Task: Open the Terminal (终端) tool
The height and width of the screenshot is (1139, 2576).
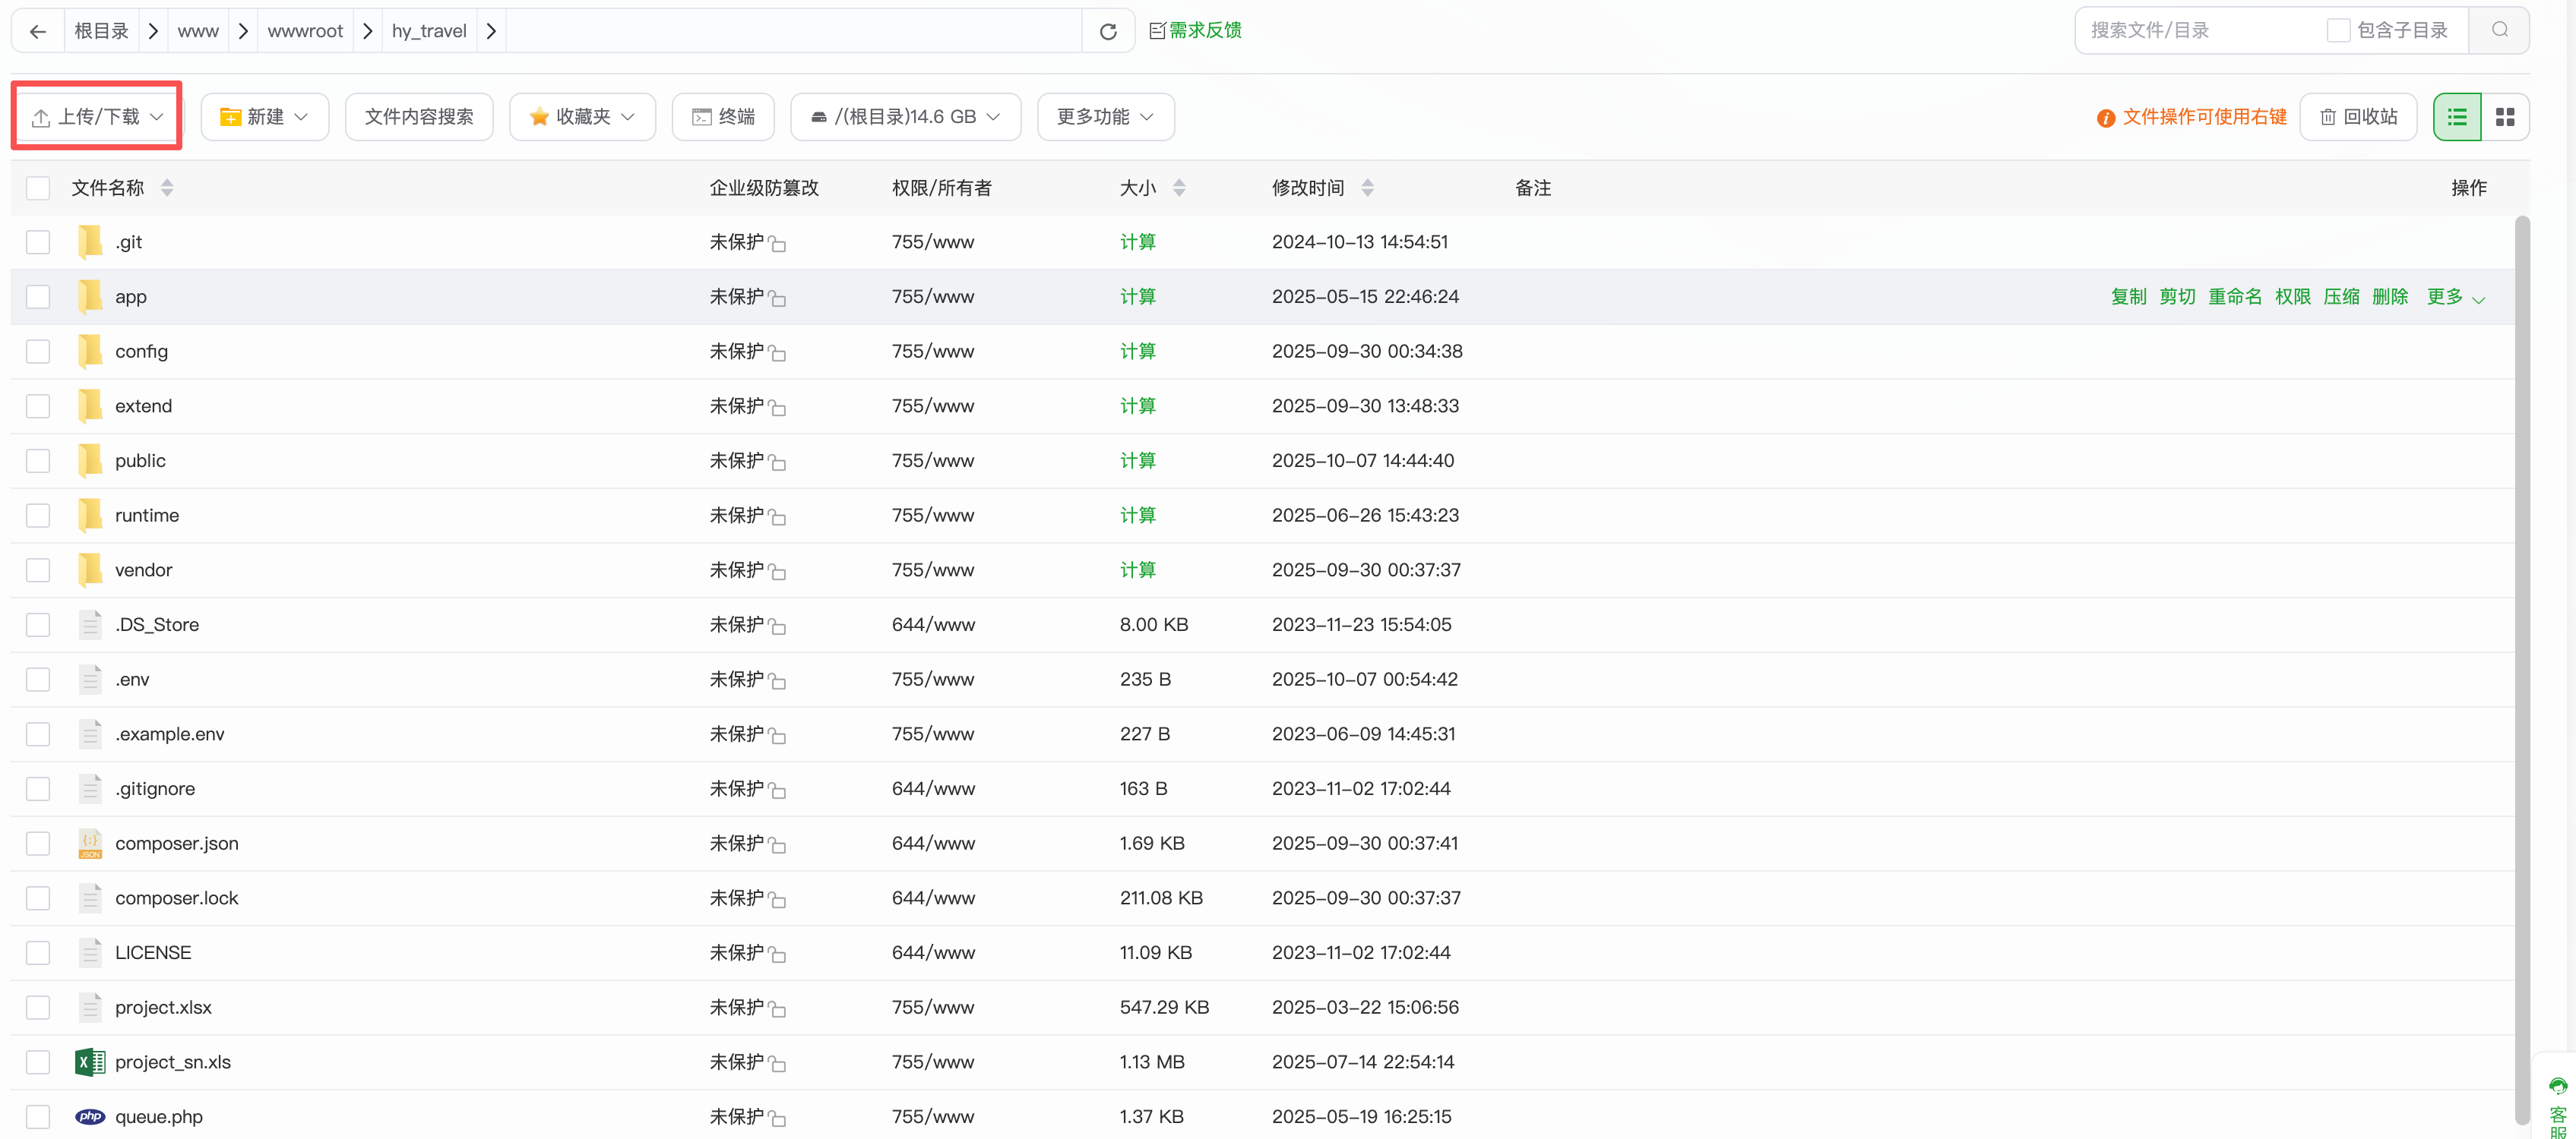Action: (x=723, y=117)
